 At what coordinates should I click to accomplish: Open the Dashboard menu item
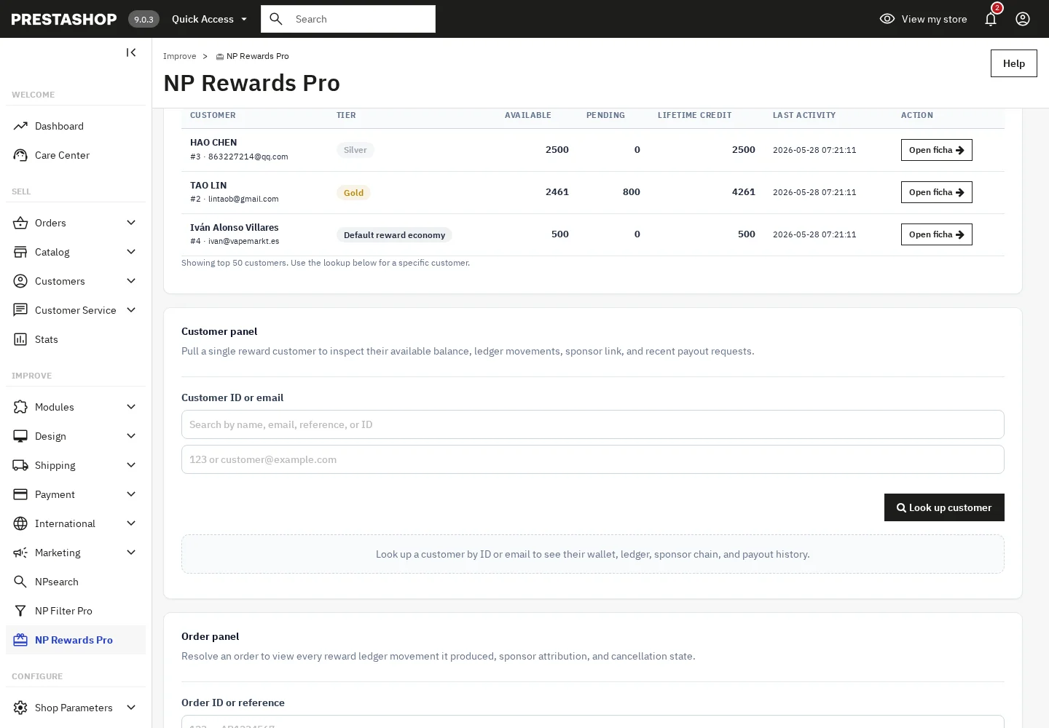[x=76, y=126]
